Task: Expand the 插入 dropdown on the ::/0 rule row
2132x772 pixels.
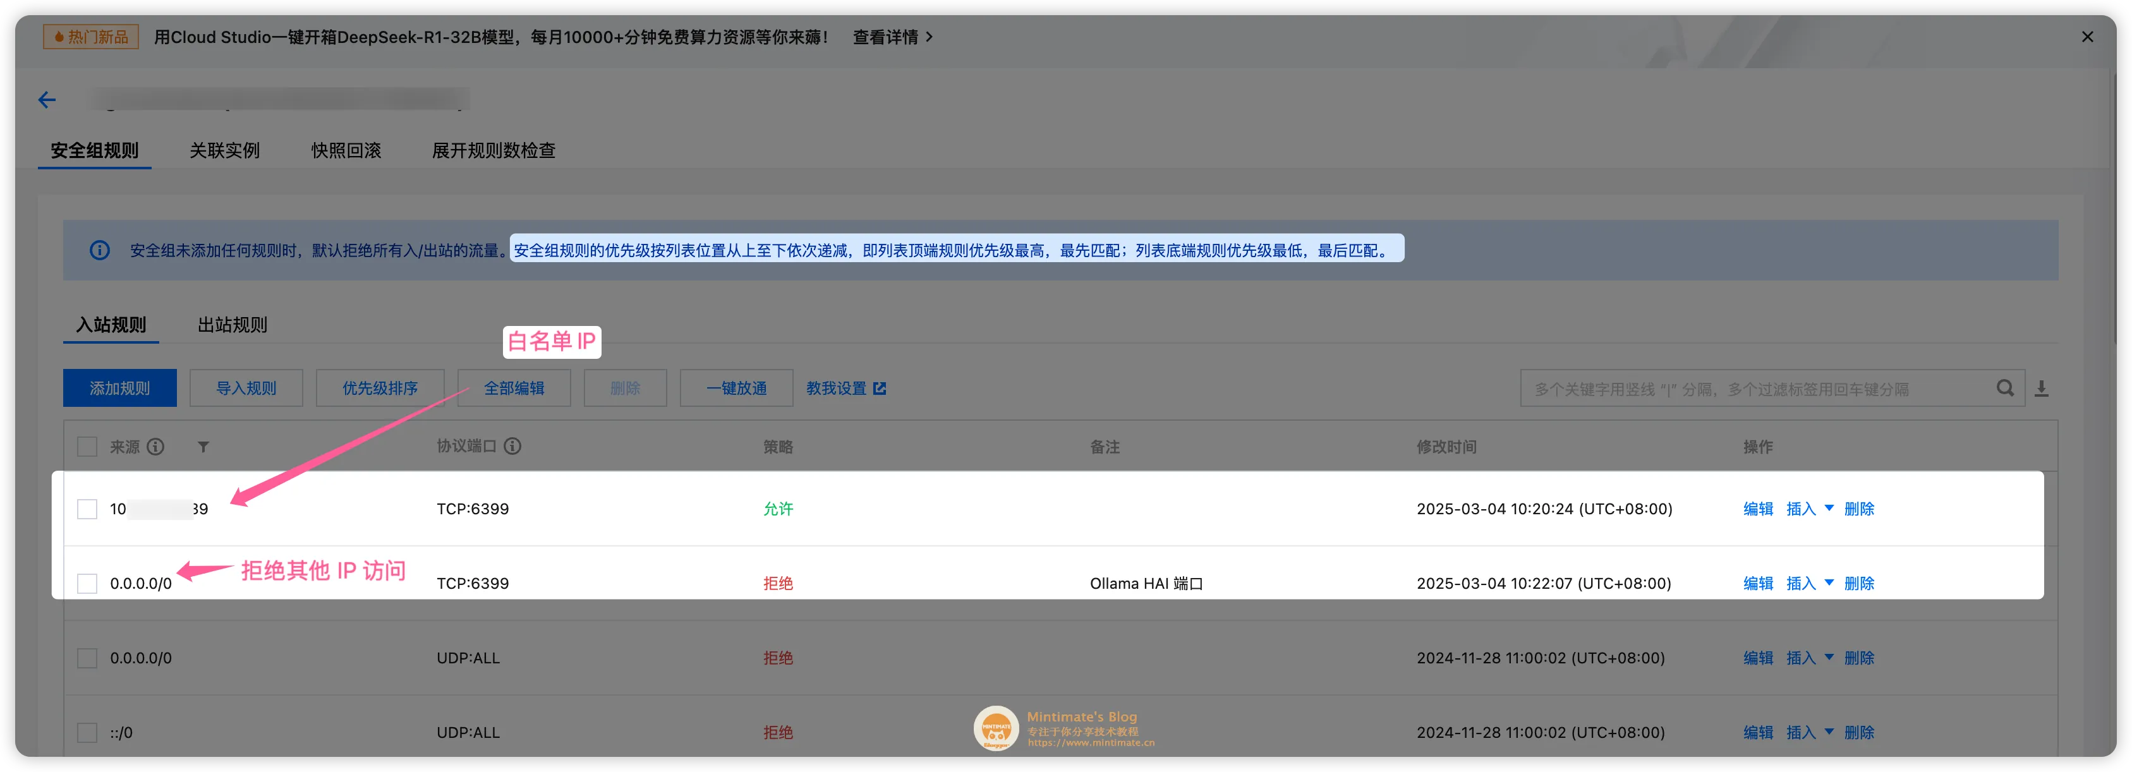Action: [x=1828, y=732]
